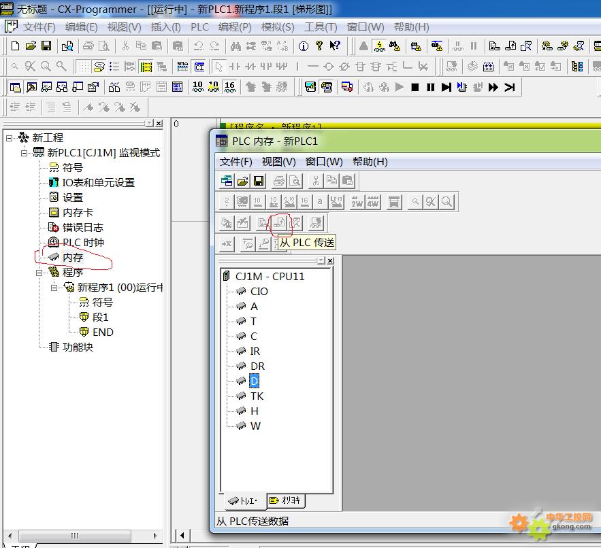Open 编辑(E) menu
This screenshot has width=601, height=548.
(81, 27)
